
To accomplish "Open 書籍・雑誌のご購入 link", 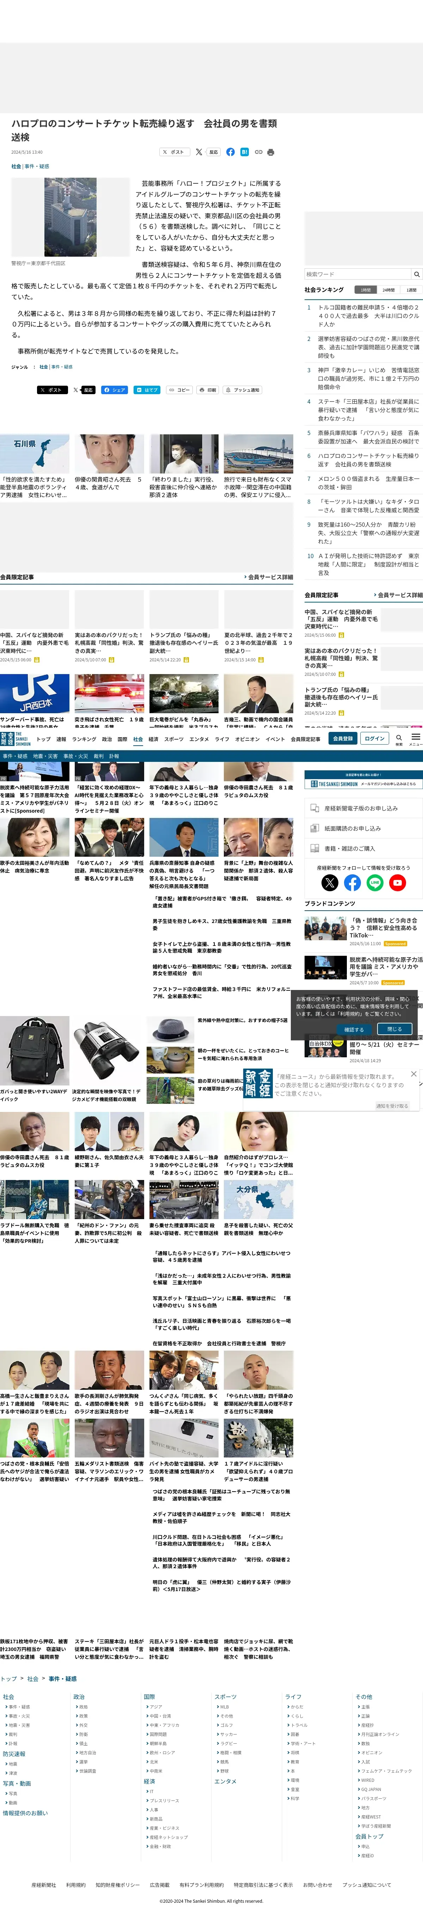I will (x=364, y=849).
